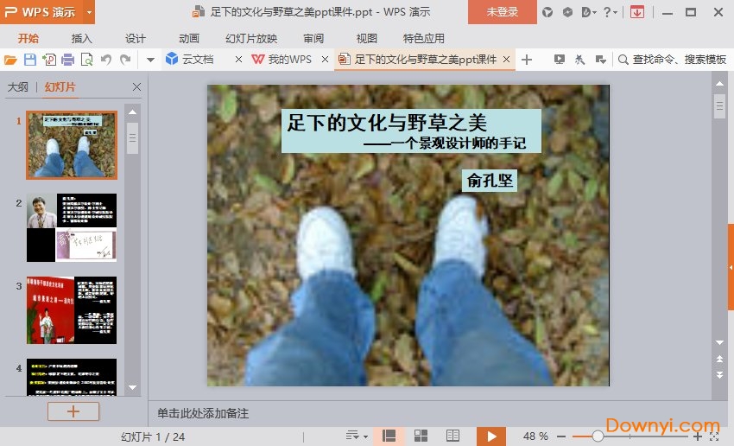The image size is (734, 446).
Task: Click the window switch dropdown icon
Action: 601,60
